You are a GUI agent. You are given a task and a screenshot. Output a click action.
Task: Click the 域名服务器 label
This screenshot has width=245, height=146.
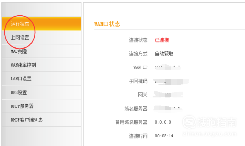(136, 108)
